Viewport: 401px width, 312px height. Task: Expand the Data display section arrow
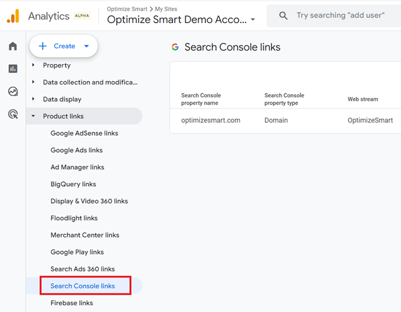pos(33,99)
